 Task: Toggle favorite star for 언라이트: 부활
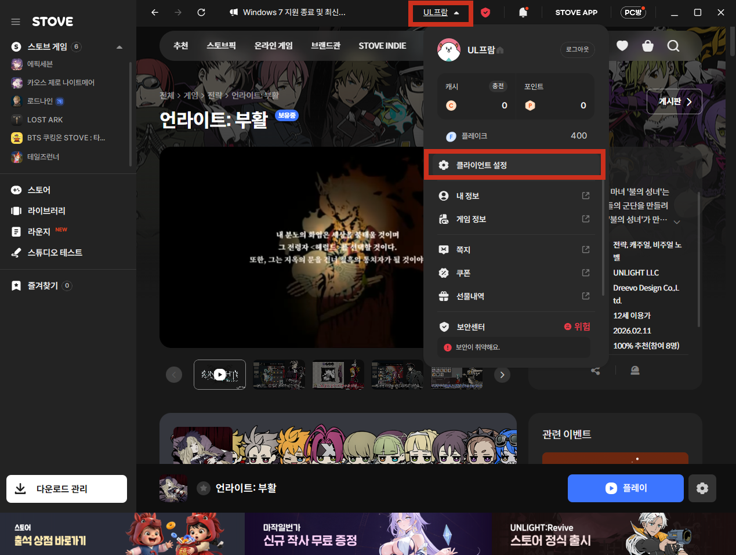[x=203, y=488]
